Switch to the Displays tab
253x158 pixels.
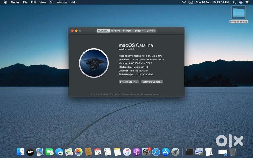tap(116, 31)
